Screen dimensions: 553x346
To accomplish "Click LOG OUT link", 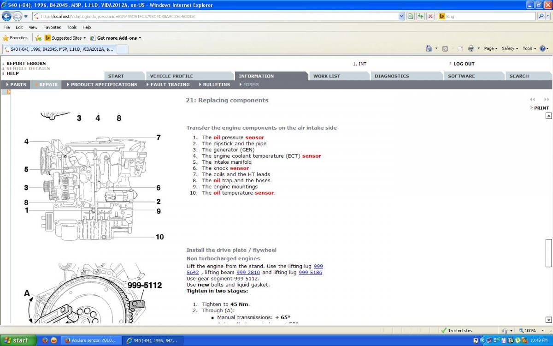I will coord(464,64).
